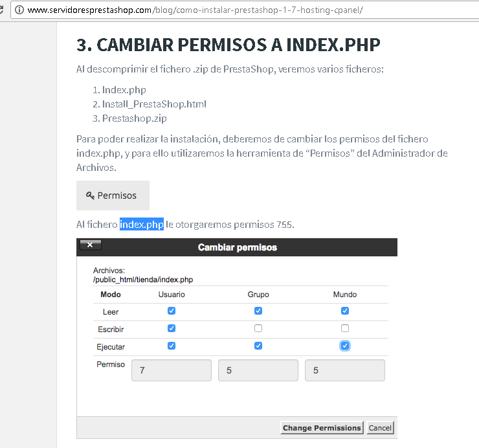Click the Mundo permission number field
Image resolution: width=479 pixels, height=448 pixels.
(x=345, y=370)
